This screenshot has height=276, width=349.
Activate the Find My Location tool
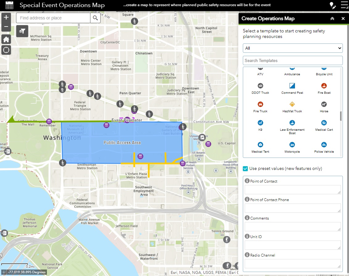click(6, 50)
